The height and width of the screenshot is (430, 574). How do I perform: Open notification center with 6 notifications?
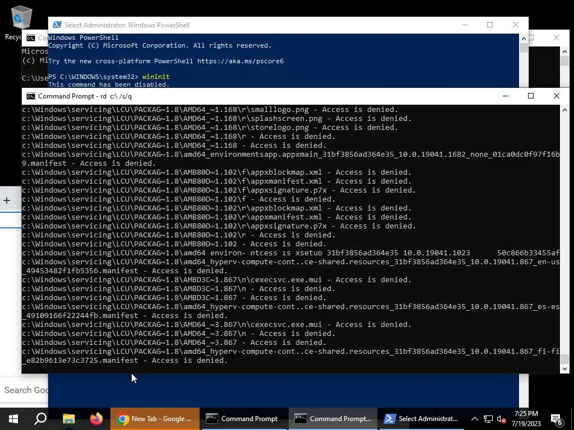click(x=557, y=419)
